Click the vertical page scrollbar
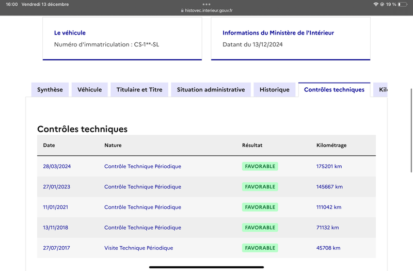This screenshot has height=271, width=413. 411,131
